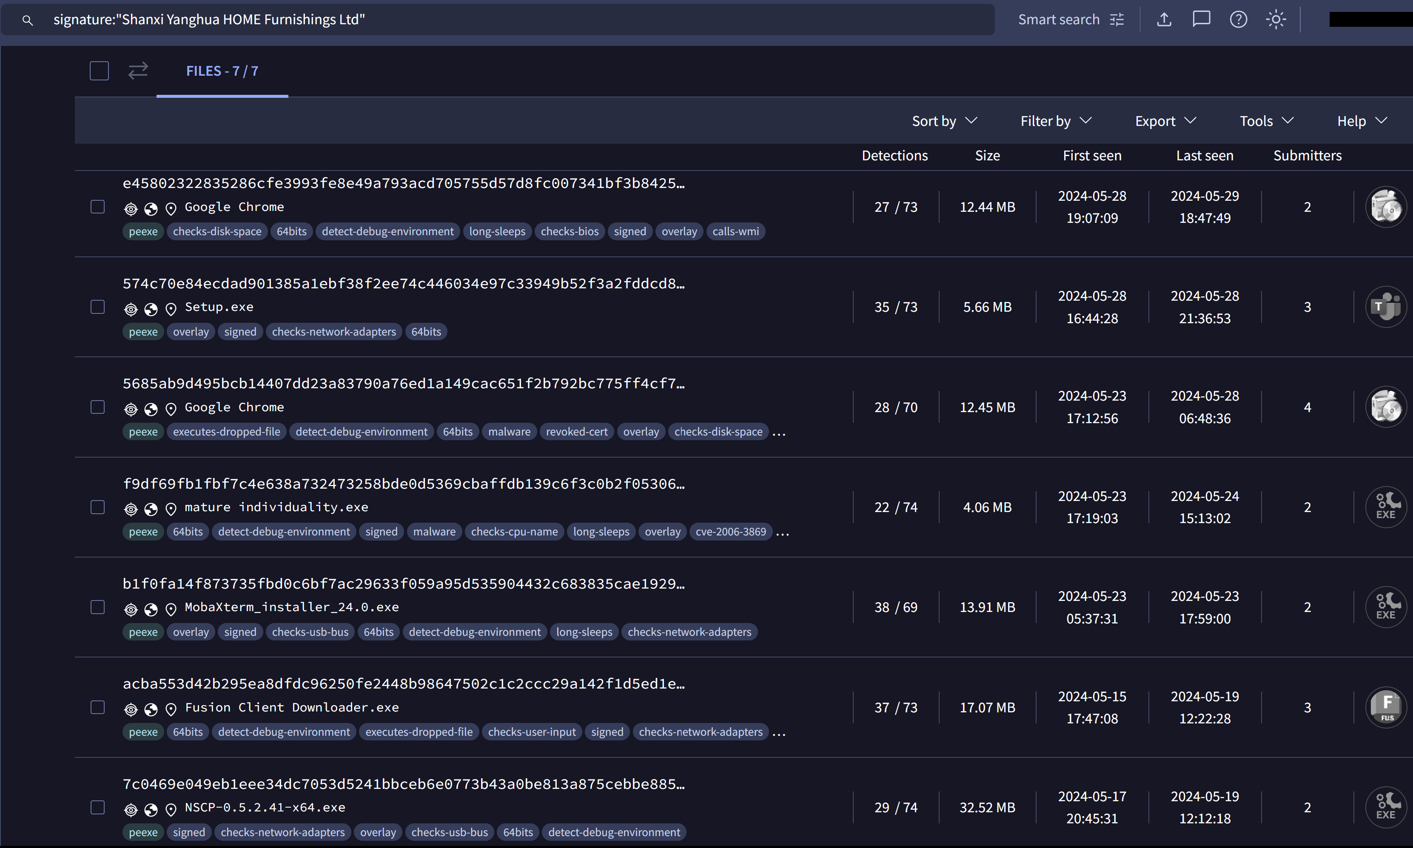Click the notifications/flag icon
The height and width of the screenshot is (848, 1413).
[1201, 19]
